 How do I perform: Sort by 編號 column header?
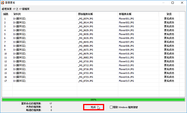coord(6,14)
